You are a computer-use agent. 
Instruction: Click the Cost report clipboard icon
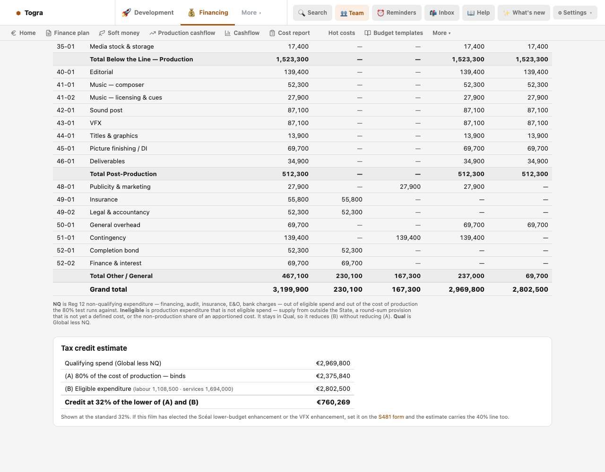pyautogui.click(x=272, y=33)
